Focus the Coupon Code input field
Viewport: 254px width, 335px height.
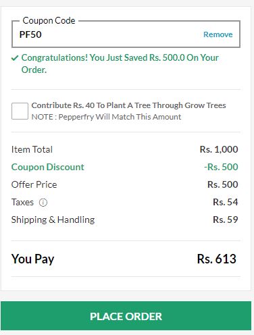[126, 34]
